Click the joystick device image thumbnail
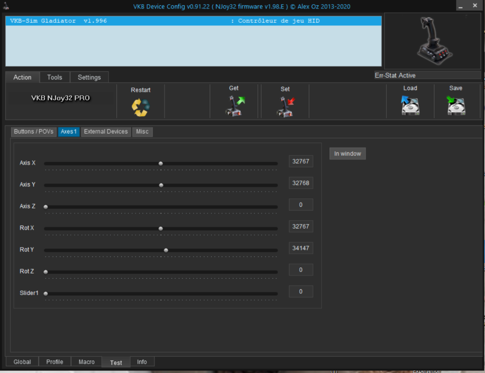485x373 pixels. (434, 40)
